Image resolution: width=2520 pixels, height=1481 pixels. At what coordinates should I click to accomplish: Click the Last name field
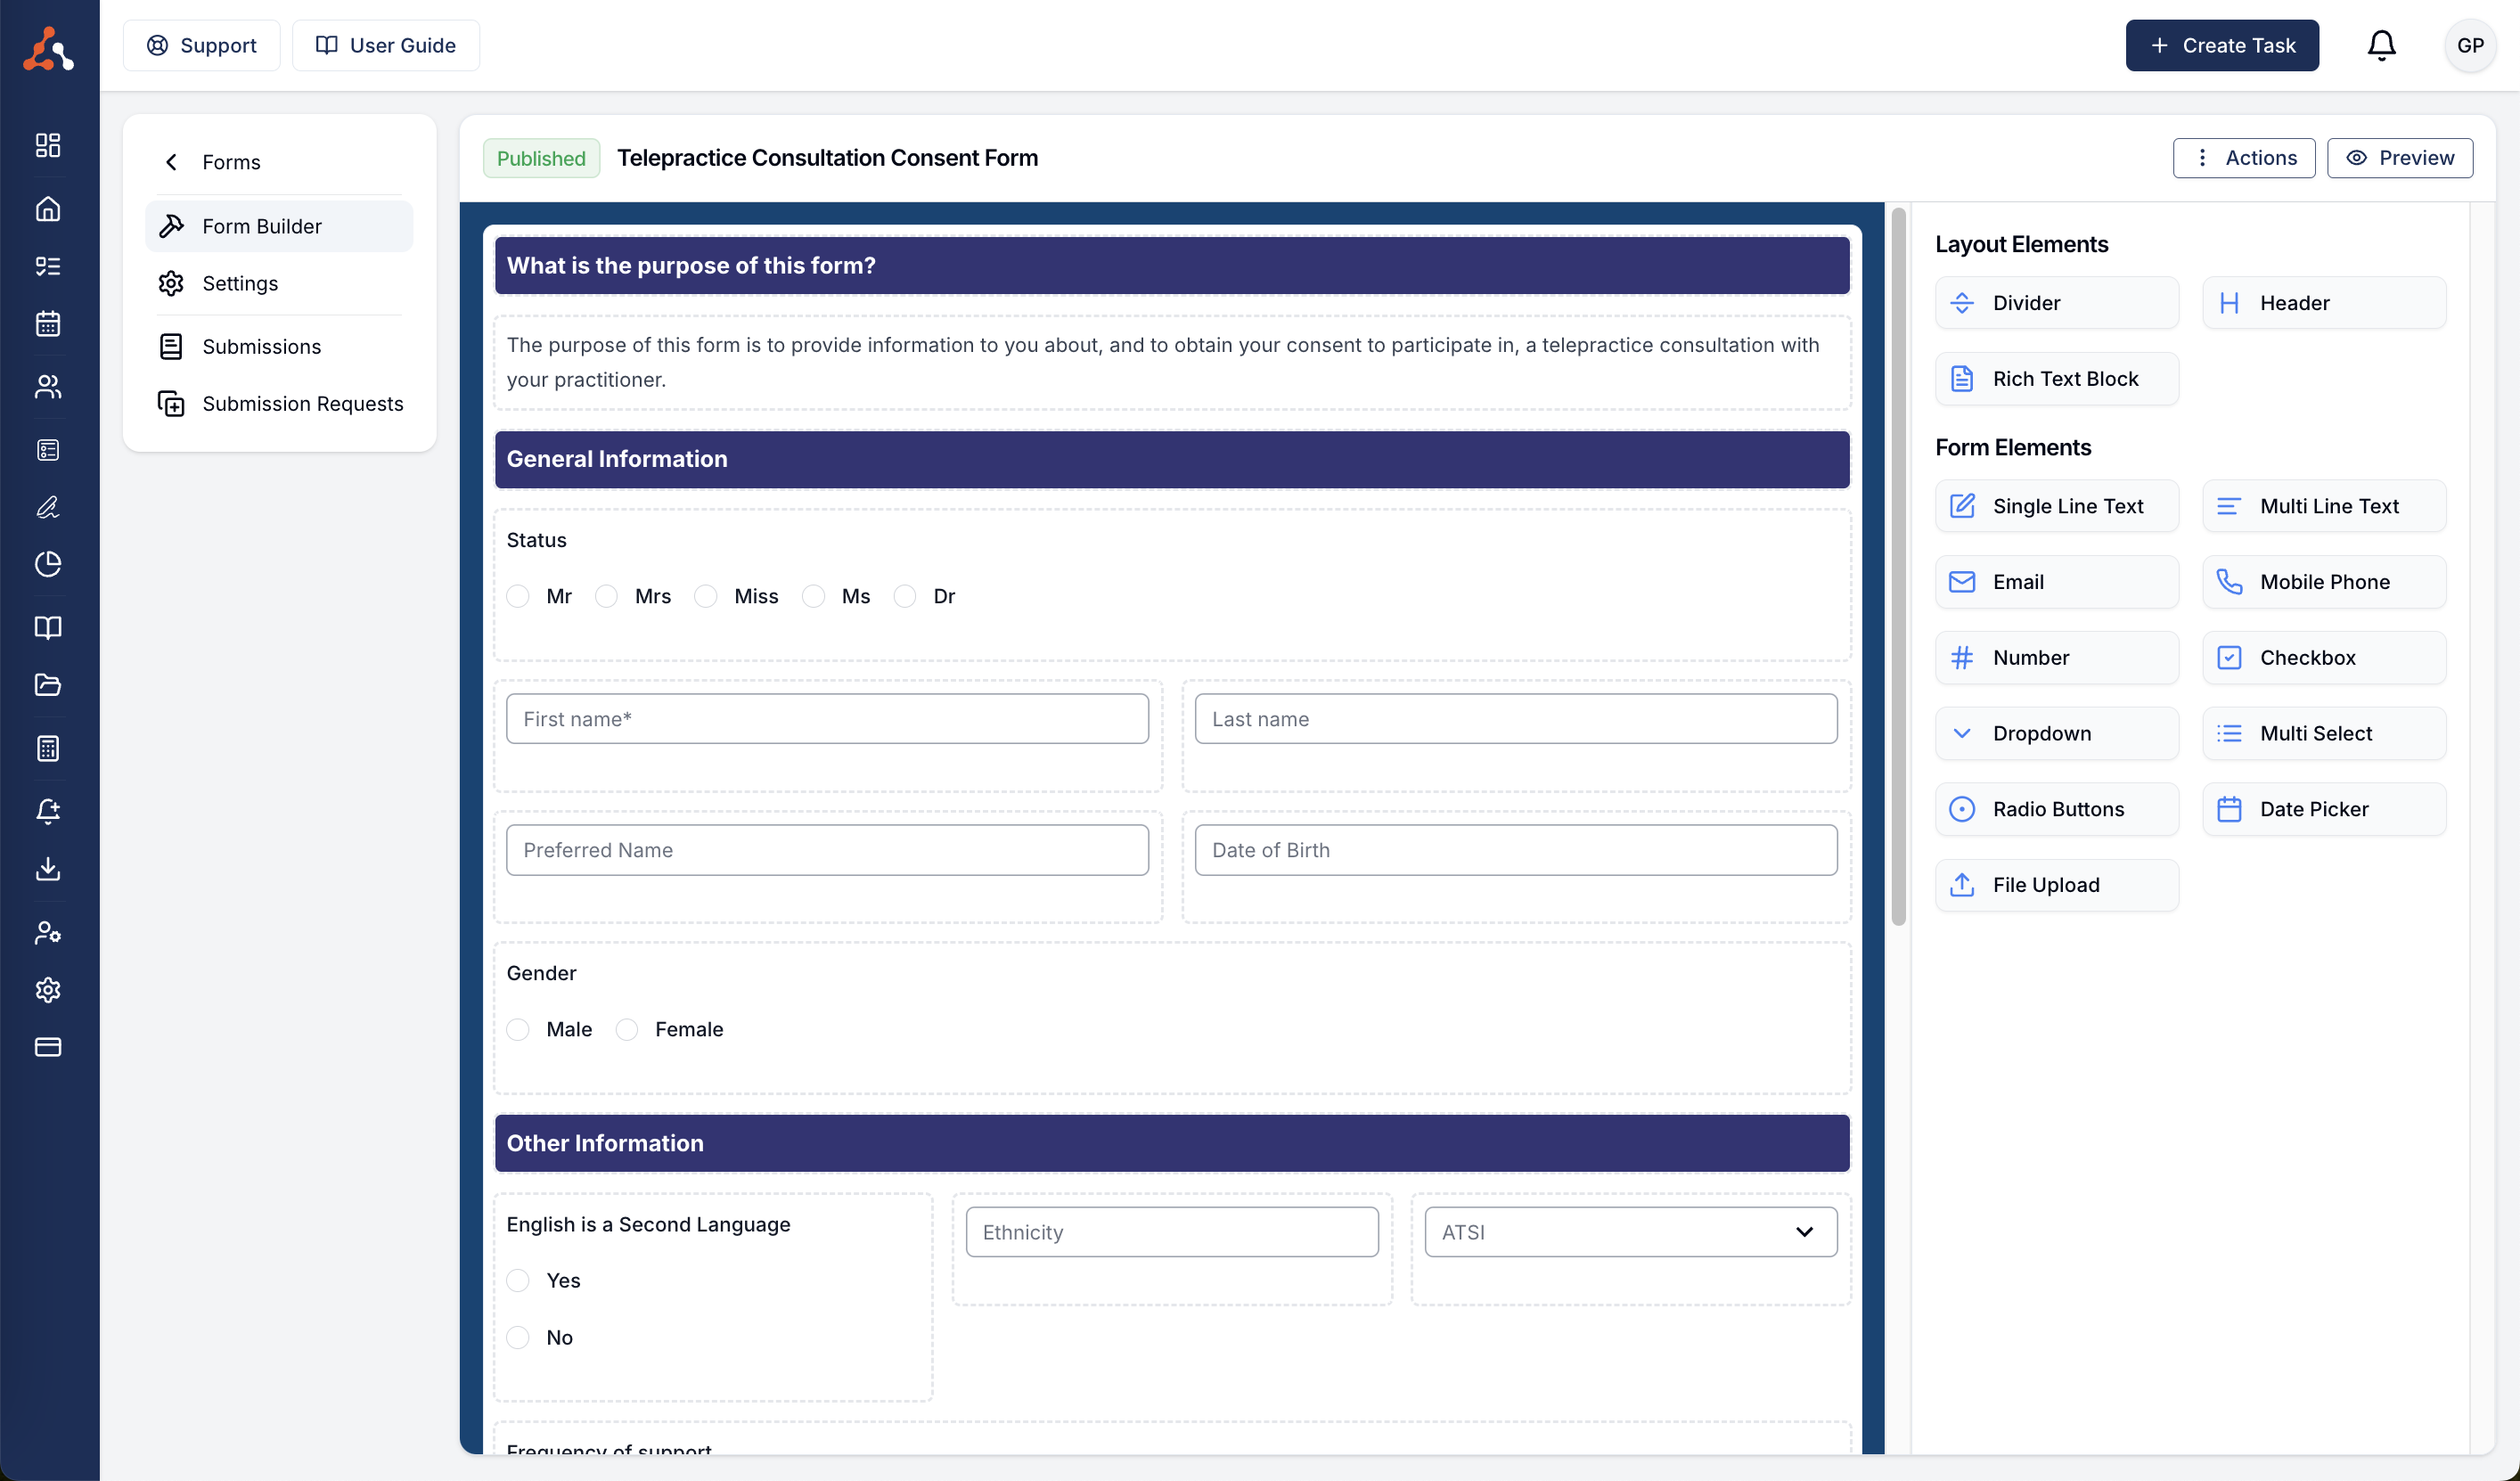click(x=1515, y=719)
